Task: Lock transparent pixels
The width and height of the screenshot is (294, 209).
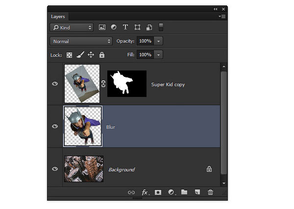Action: click(x=69, y=55)
